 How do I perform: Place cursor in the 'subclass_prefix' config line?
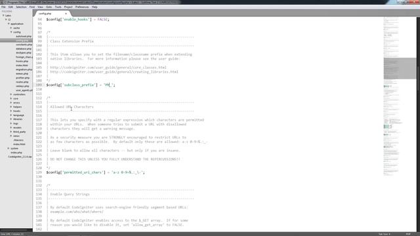[81, 85]
